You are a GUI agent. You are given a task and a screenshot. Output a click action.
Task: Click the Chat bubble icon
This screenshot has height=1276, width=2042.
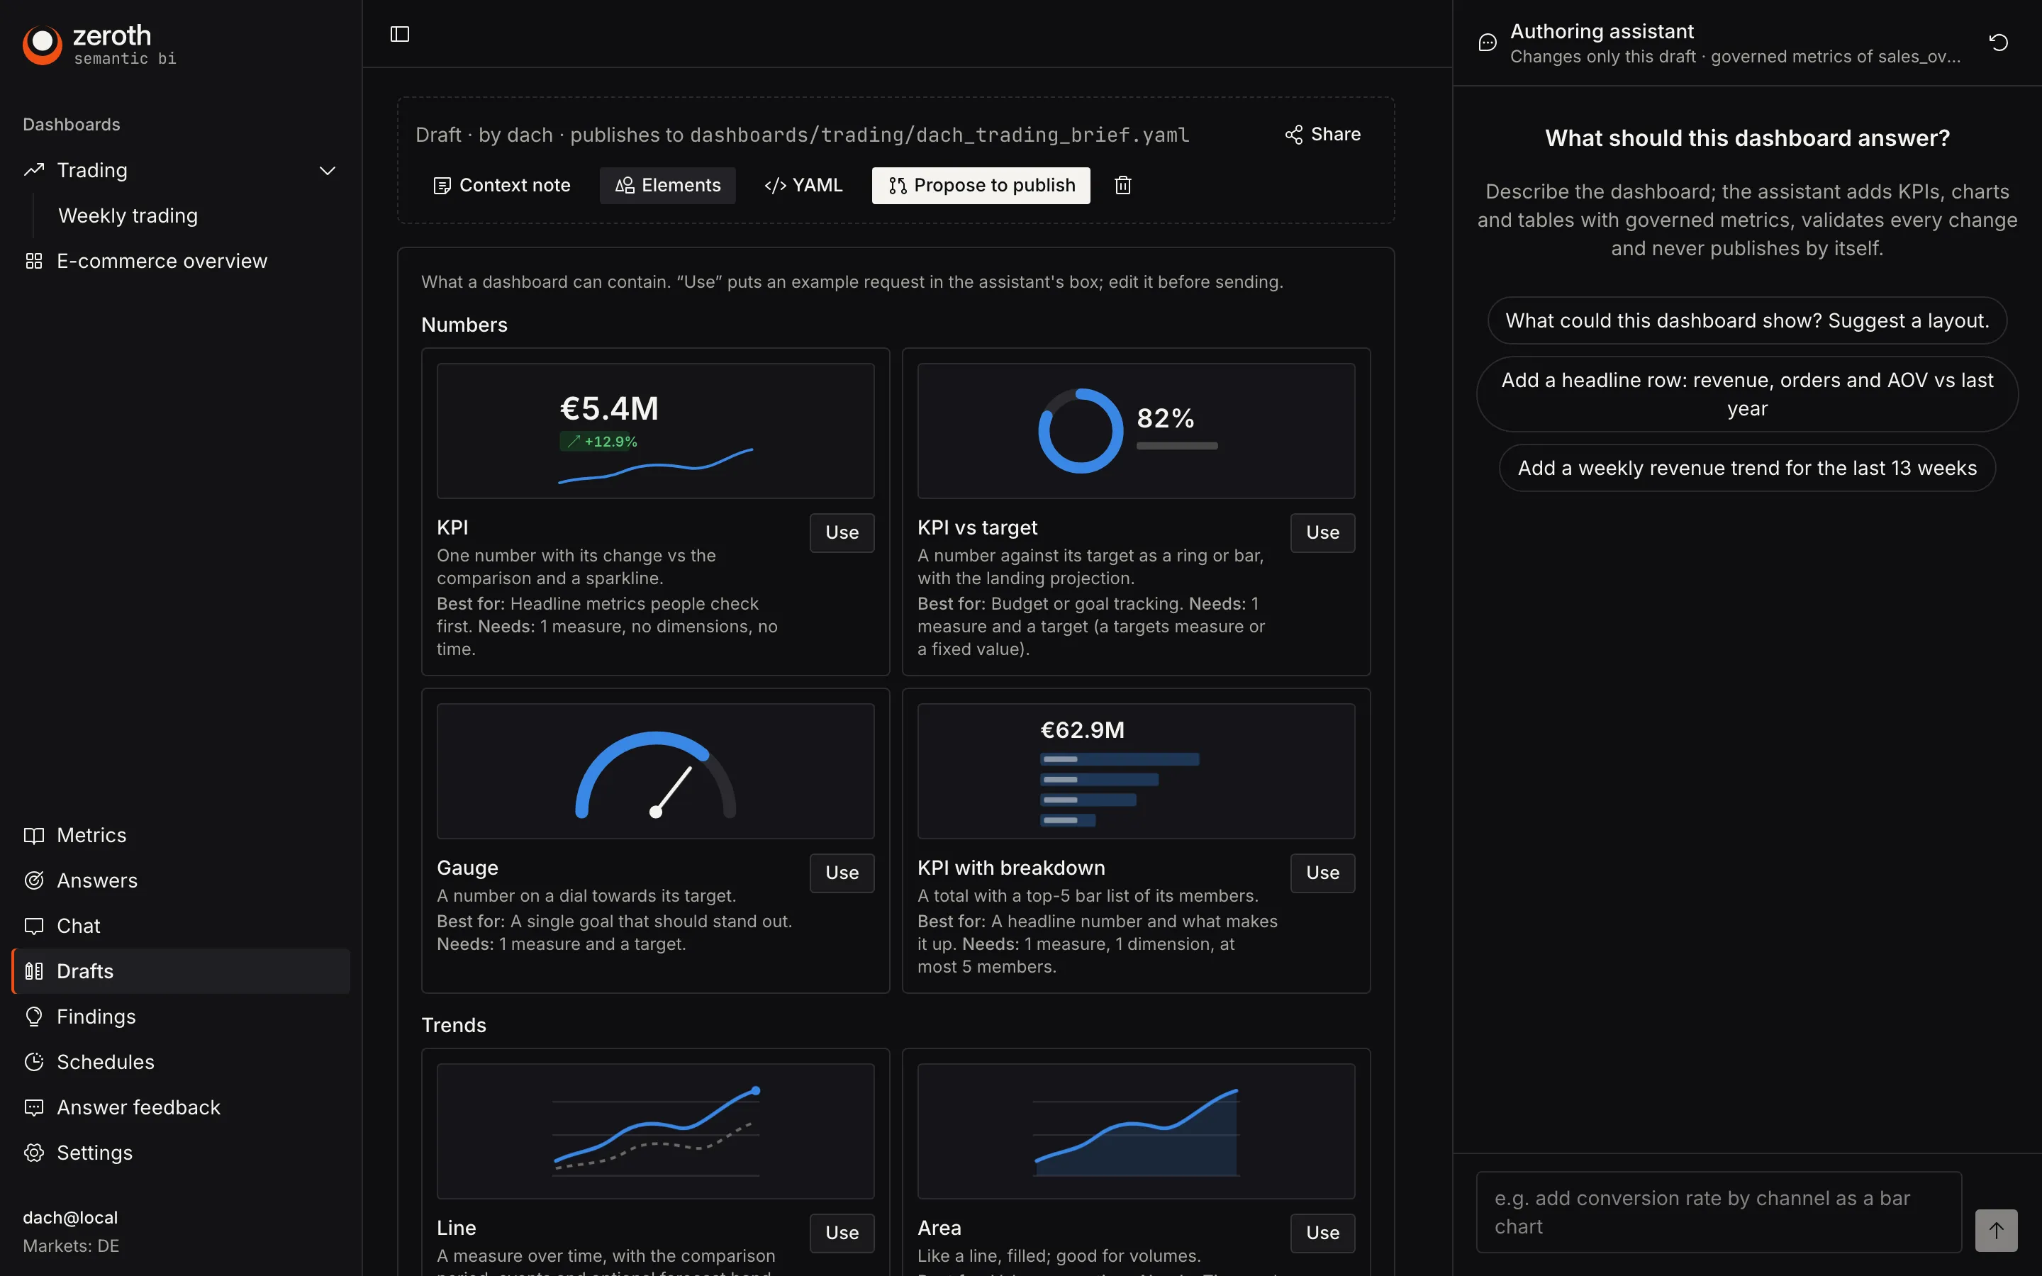[34, 926]
